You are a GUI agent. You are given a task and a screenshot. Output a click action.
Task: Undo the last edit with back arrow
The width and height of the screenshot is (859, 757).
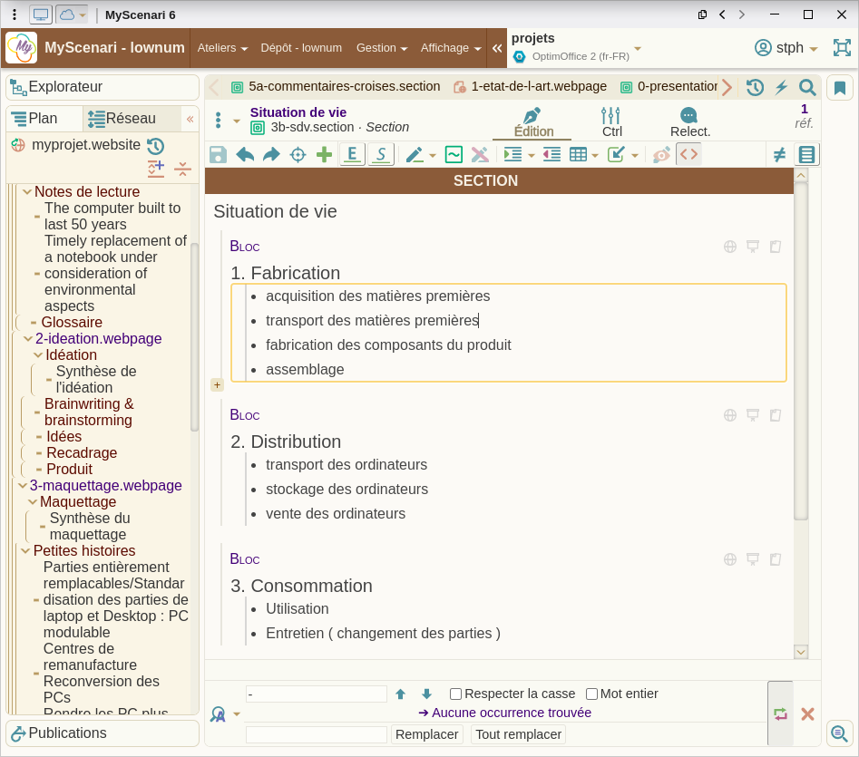coord(245,155)
